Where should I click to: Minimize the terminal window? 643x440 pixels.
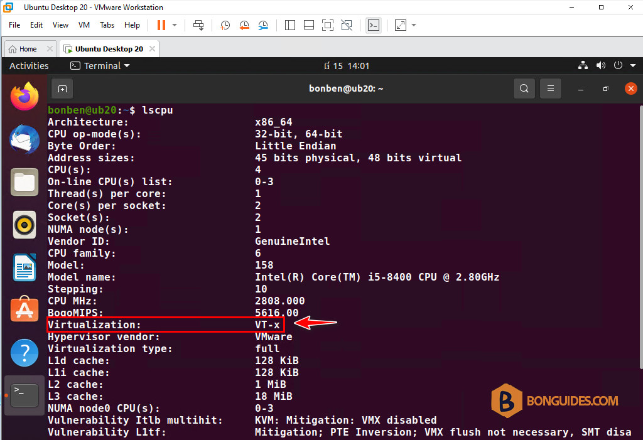(581, 89)
